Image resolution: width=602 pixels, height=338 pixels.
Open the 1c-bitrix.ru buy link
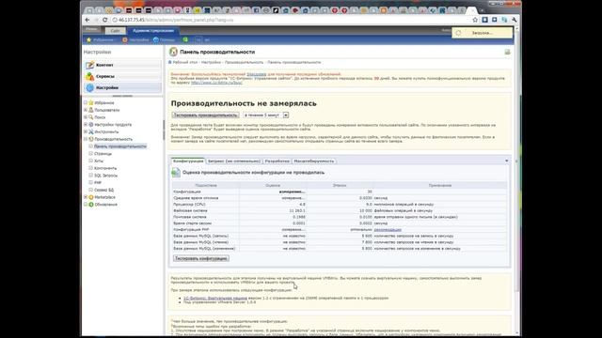(x=216, y=83)
